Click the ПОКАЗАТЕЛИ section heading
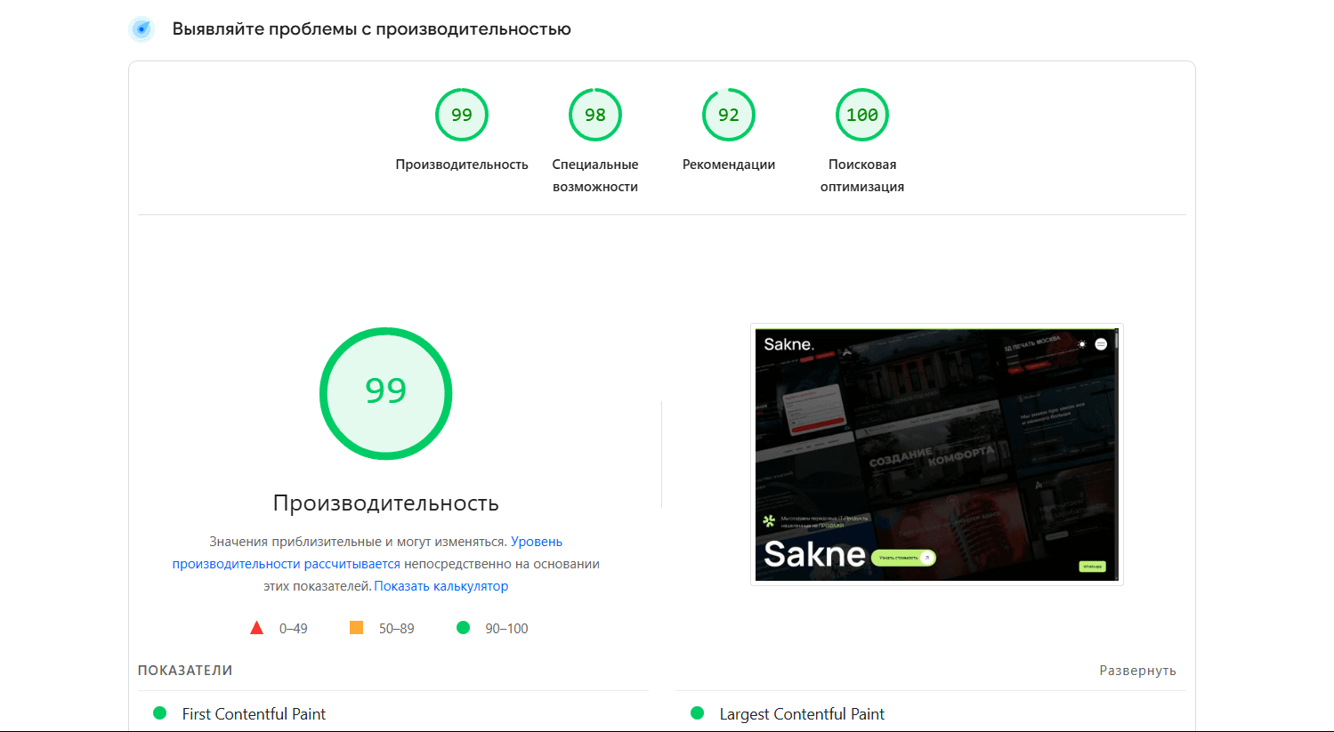The height and width of the screenshot is (732, 1334). click(185, 671)
